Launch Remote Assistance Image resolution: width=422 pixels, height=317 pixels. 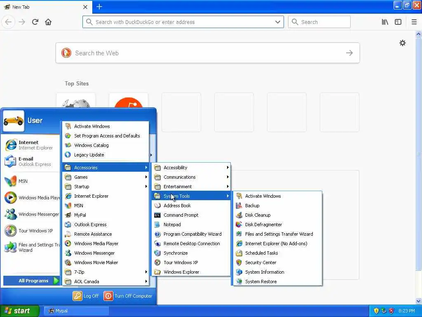(106, 234)
